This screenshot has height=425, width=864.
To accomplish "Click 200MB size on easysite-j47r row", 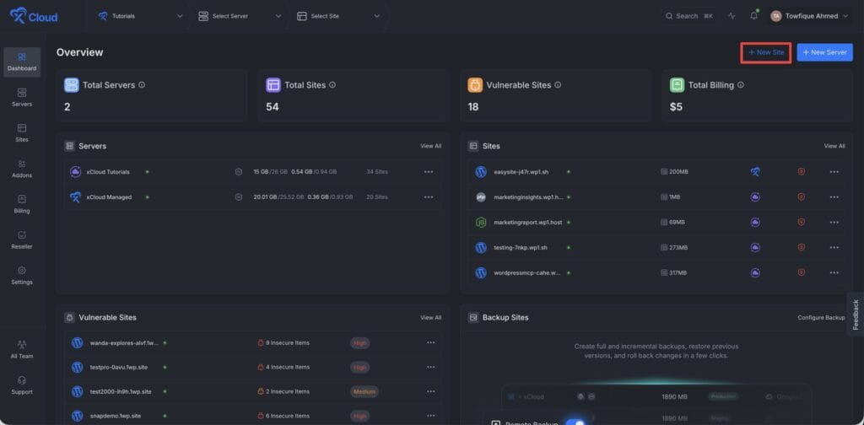I will coord(674,172).
